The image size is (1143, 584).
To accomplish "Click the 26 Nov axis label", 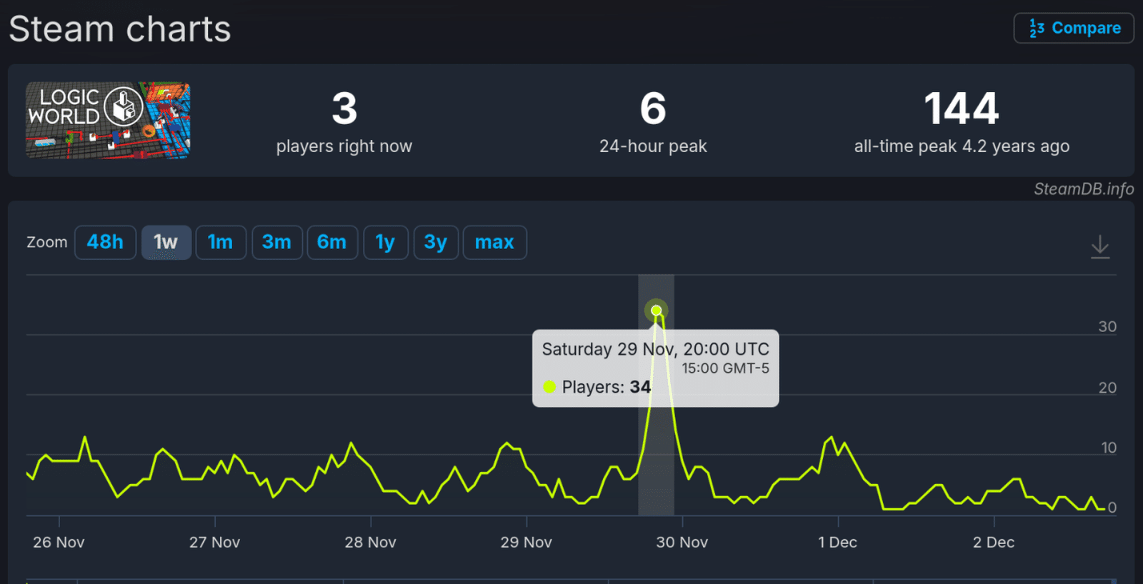I will [59, 542].
